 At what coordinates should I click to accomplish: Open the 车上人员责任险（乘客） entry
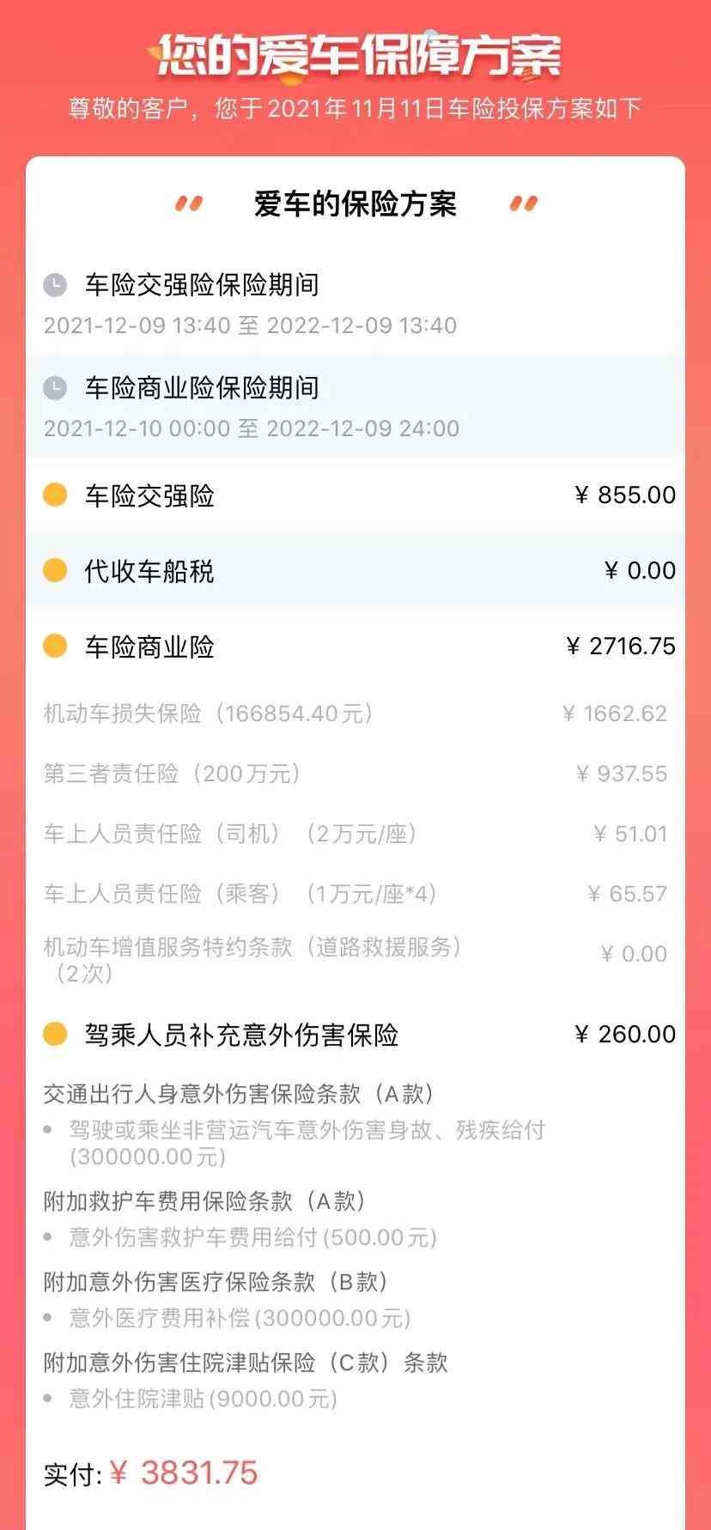tap(240, 894)
